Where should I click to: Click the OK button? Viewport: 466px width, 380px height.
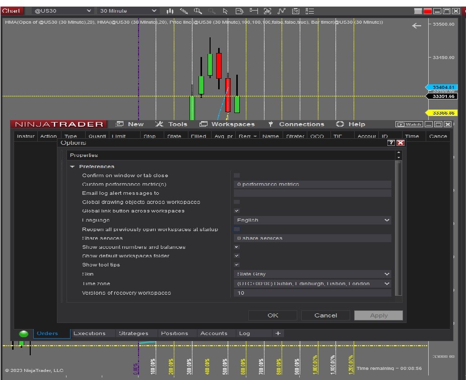coord(273,315)
